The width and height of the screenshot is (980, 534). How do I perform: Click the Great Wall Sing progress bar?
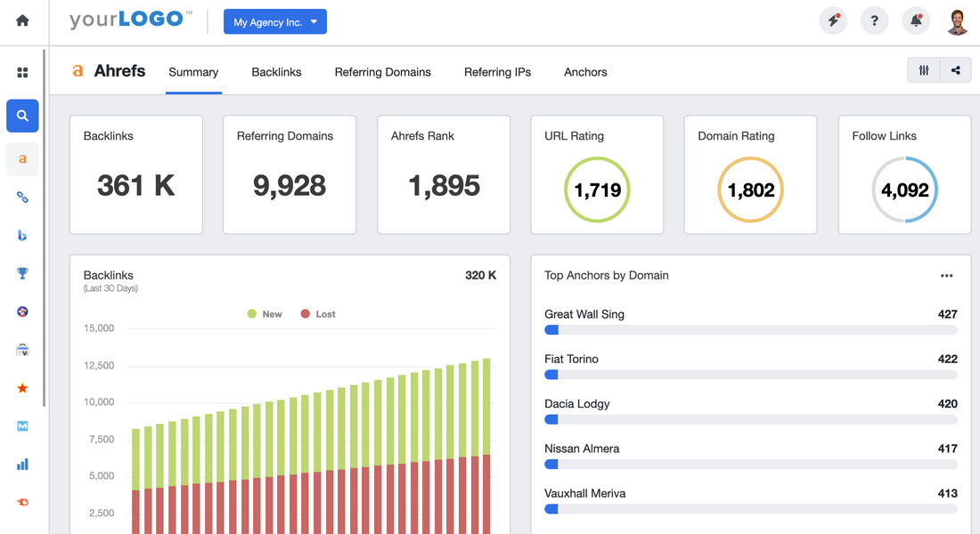coord(751,330)
